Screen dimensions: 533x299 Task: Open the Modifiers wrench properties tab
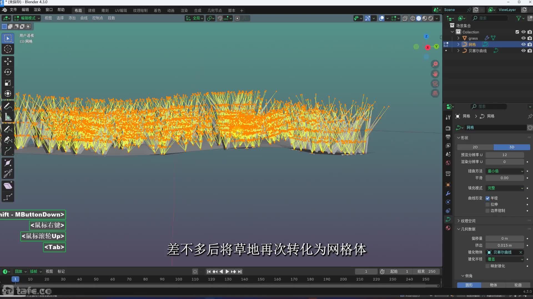[x=448, y=193]
